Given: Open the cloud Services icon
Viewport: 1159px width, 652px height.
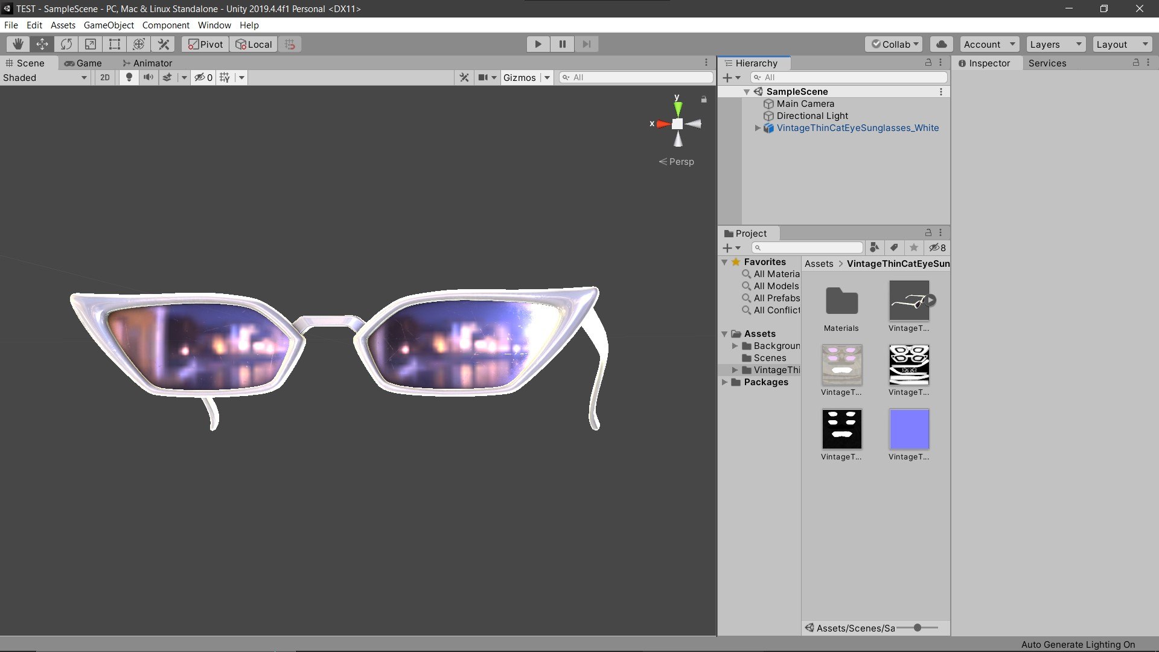Looking at the screenshot, I should click(941, 44).
